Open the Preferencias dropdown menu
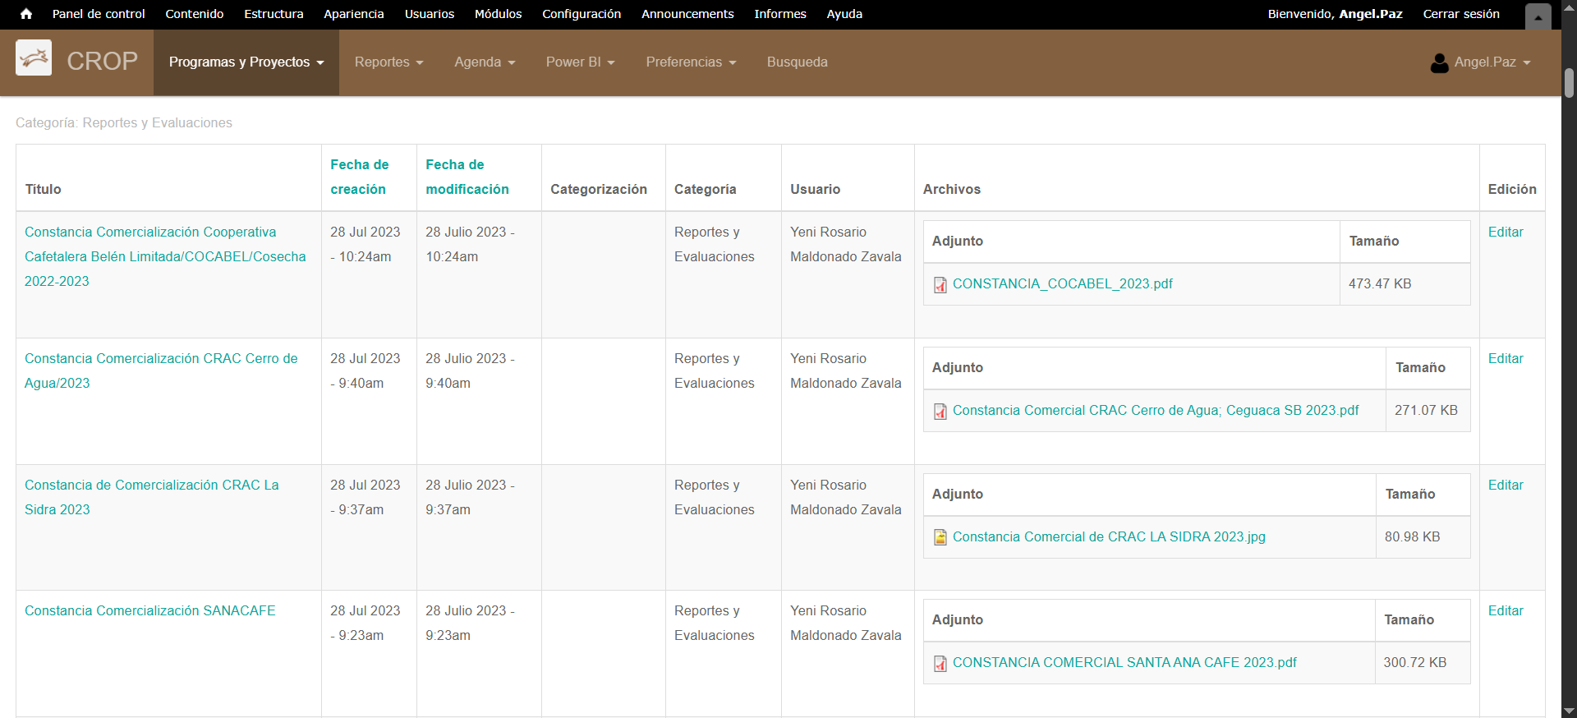The width and height of the screenshot is (1577, 718). coord(691,62)
